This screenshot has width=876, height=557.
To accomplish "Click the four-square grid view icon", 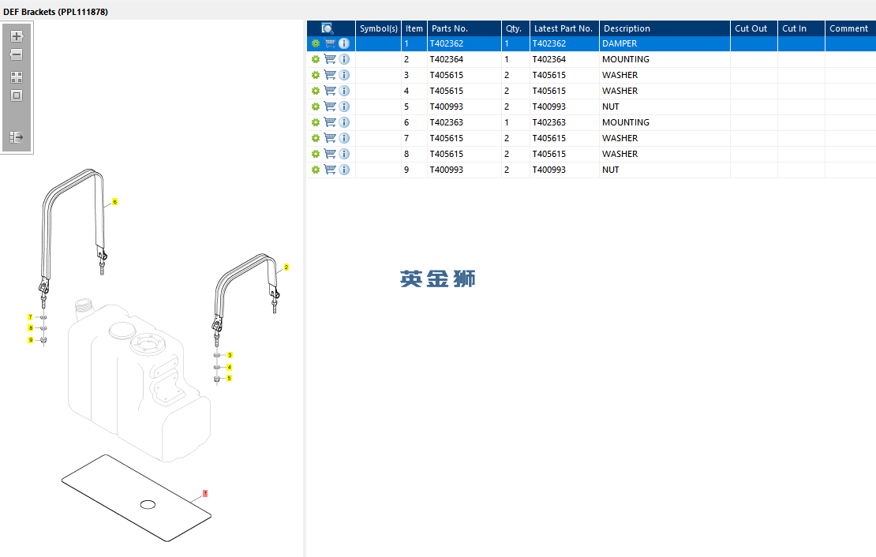I will click(x=17, y=77).
